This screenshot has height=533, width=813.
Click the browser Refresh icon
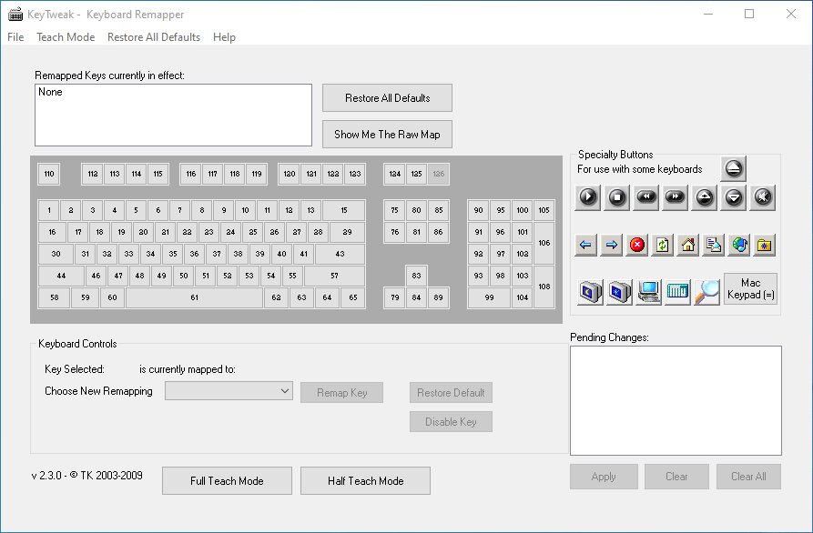point(663,245)
